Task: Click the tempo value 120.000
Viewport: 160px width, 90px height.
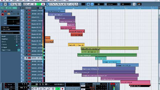Action: coord(92,87)
